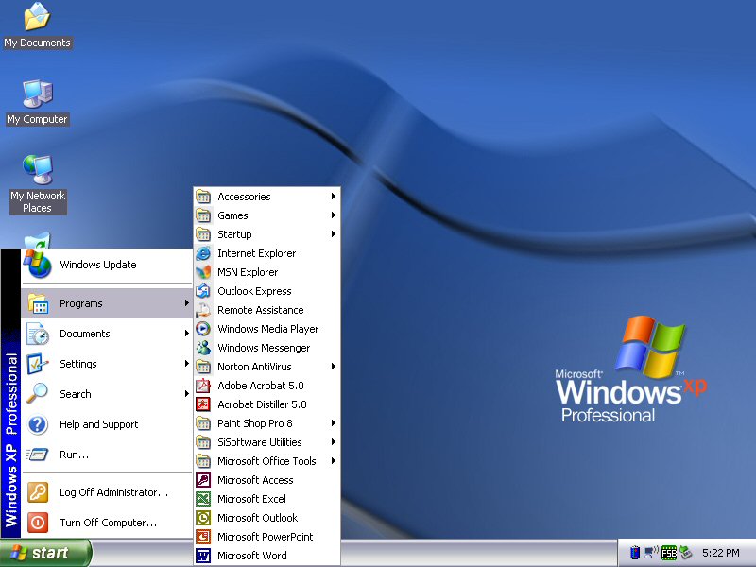This screenshot has width=756, height=567.
Task: Choose Turn Off Computer...
Action: 107,523
